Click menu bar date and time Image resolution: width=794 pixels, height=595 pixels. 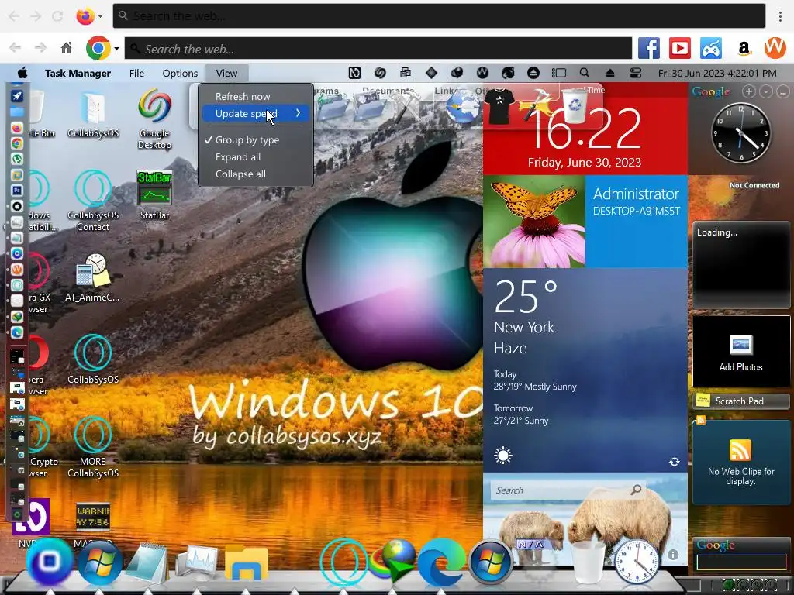(717, 73)
